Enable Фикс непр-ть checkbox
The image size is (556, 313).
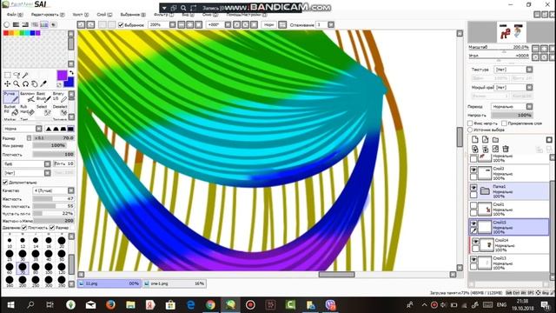pyautogui.click(x=470, y=123)
